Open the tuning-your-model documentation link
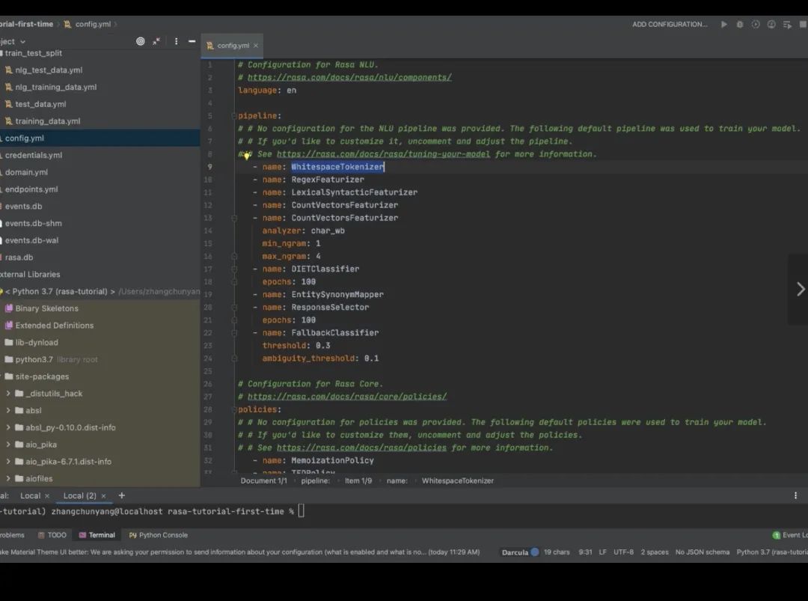Image resolution: width=808 pixels, height=601 pixels. [x=383, y=154]
